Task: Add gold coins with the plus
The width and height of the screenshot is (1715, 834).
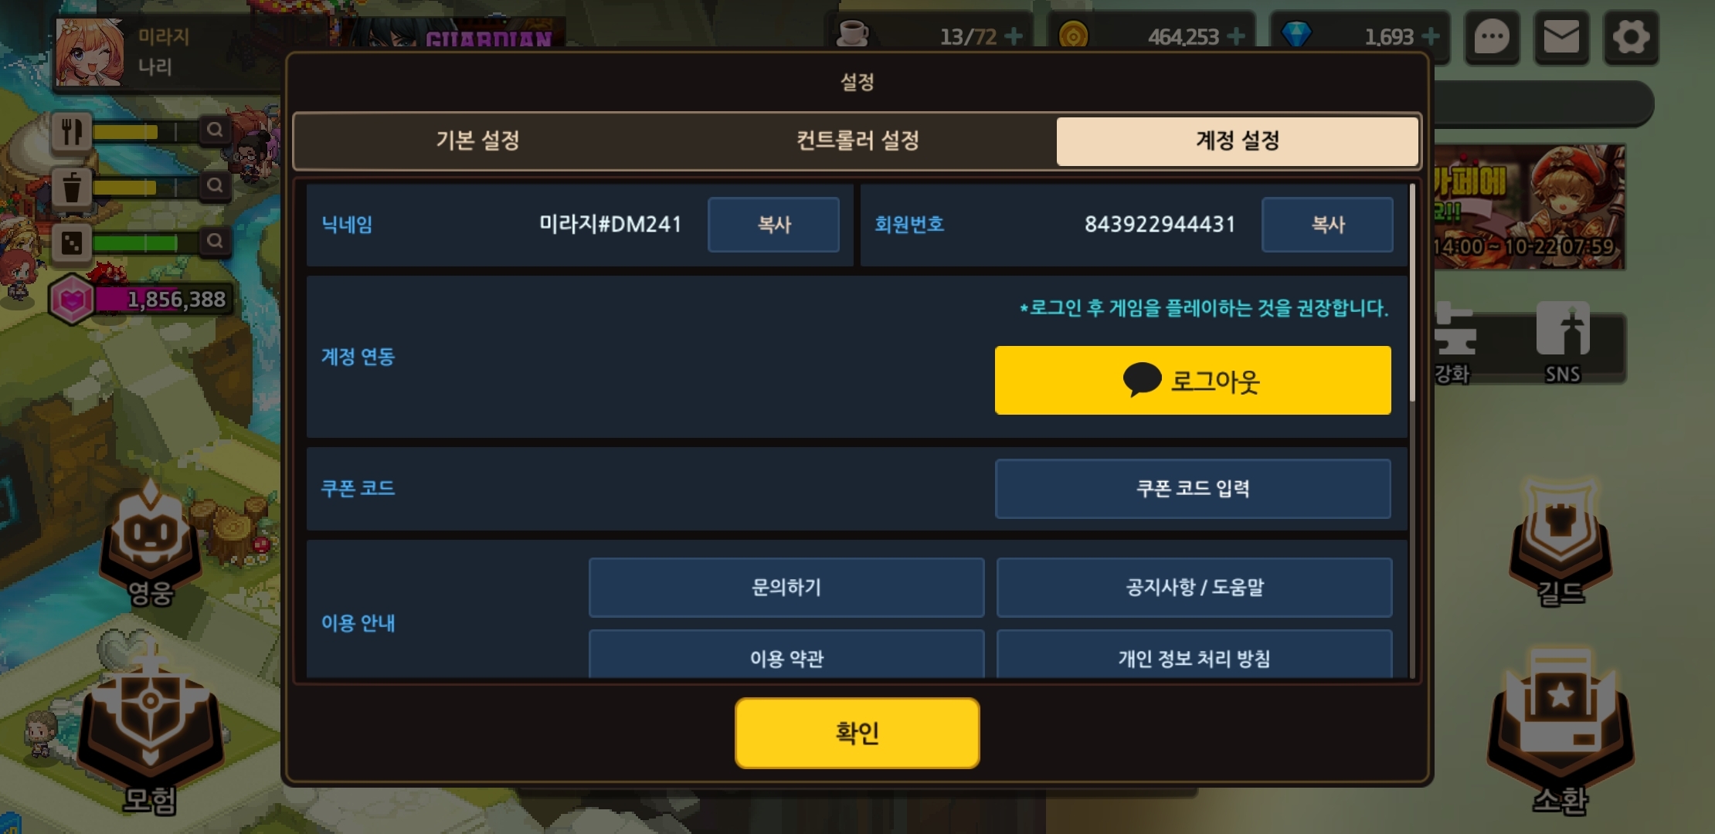Action: 1236,36
